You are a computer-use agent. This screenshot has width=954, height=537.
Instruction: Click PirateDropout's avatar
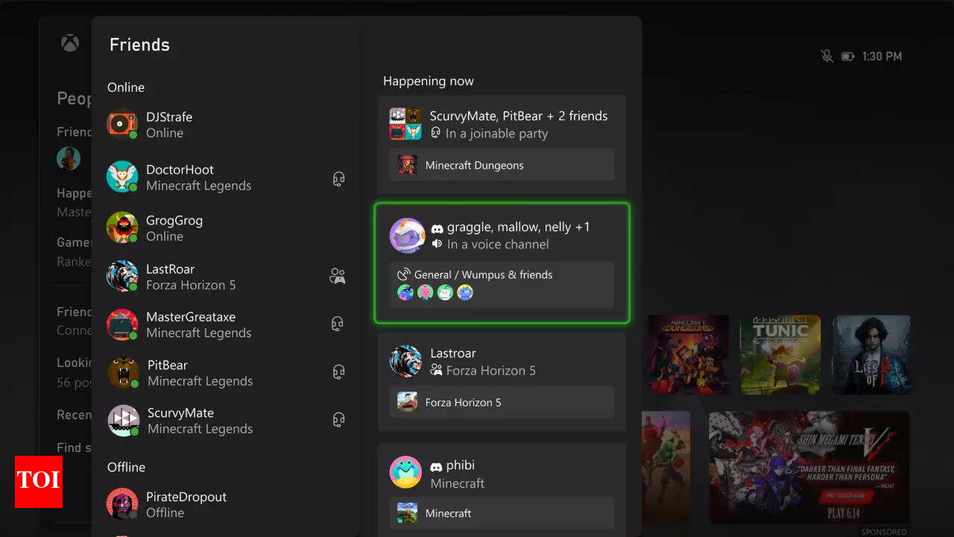pyautogui.click(x=122, y=504)
